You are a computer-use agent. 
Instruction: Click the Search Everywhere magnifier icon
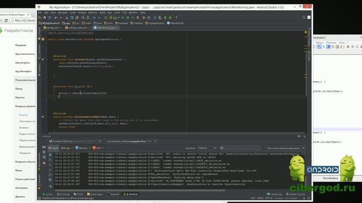pos(304,17)
